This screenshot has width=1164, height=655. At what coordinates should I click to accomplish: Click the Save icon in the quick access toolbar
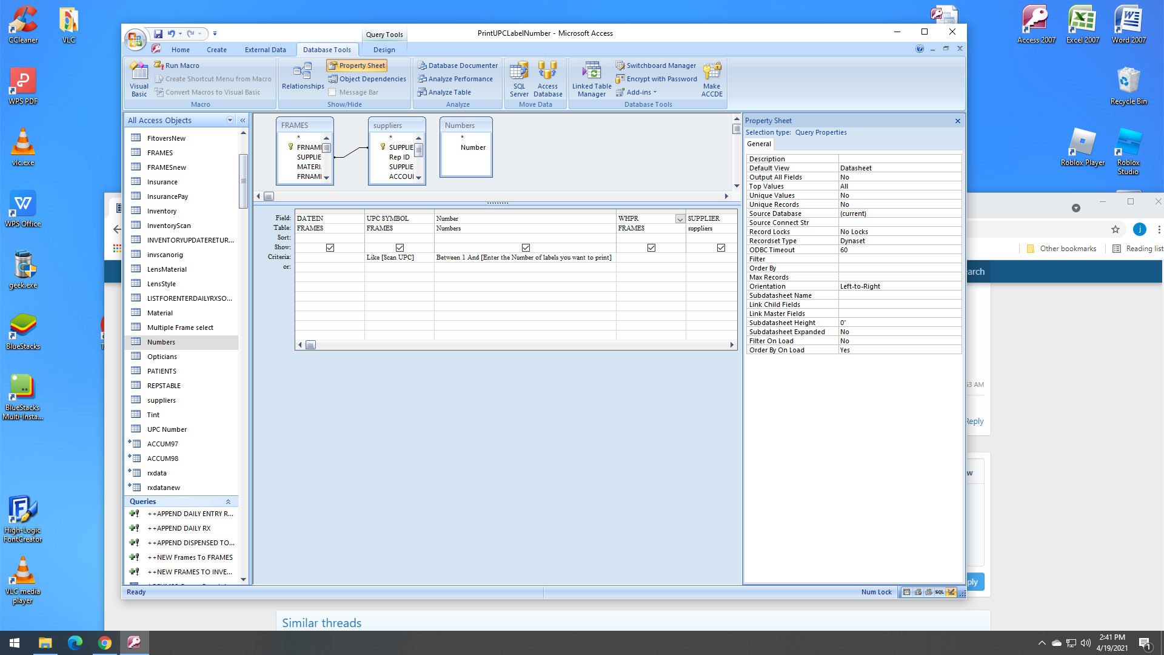coord(158,34)
